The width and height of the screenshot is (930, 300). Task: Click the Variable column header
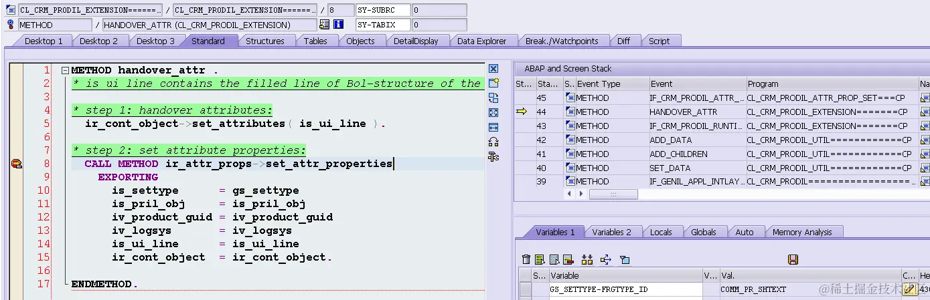(625, 275)
